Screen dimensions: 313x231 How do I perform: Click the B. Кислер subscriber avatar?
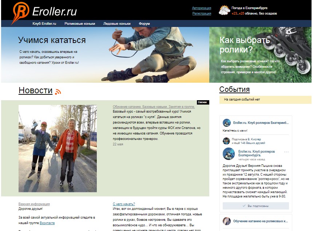click(226, 141)
